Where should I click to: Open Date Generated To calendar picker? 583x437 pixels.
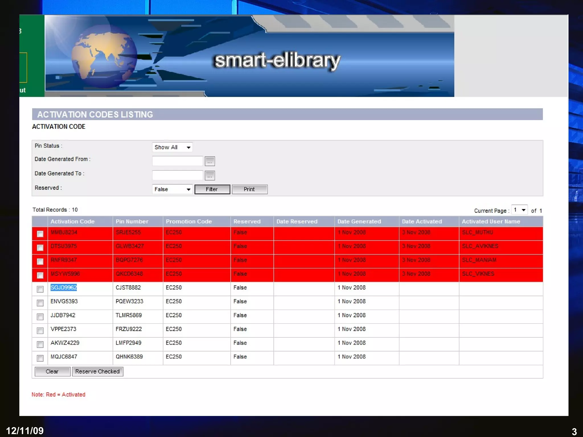(x=210, y=176)
